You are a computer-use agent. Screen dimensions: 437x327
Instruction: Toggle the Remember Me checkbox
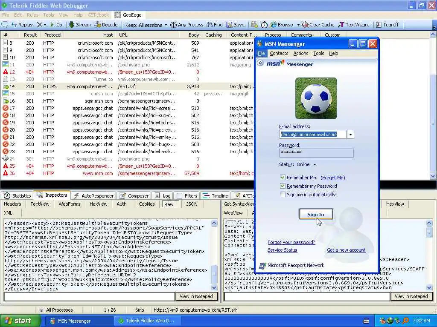point(283,178)
